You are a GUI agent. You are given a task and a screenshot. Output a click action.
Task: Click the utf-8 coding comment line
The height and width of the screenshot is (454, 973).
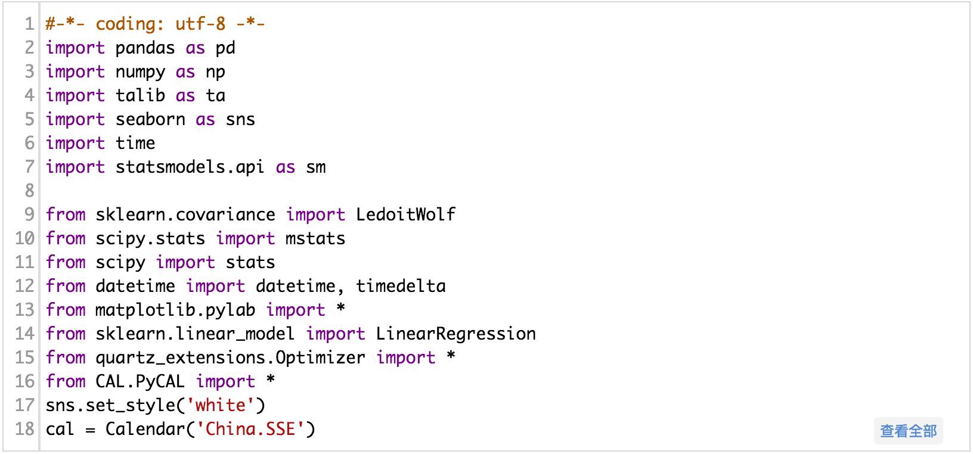155,24
